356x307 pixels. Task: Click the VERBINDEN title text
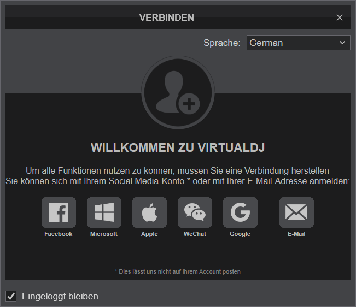[167, 17]
